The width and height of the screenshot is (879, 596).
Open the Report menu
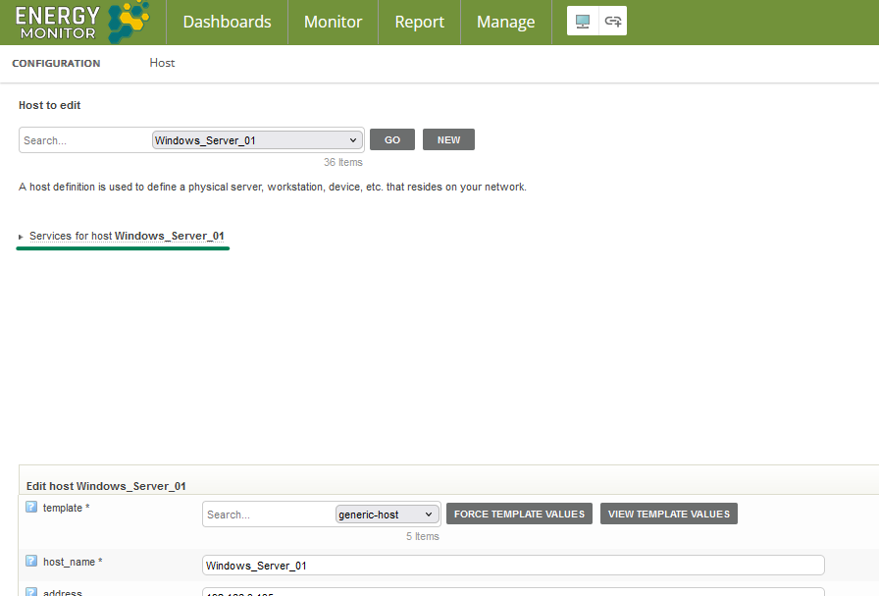click(419, 22)
